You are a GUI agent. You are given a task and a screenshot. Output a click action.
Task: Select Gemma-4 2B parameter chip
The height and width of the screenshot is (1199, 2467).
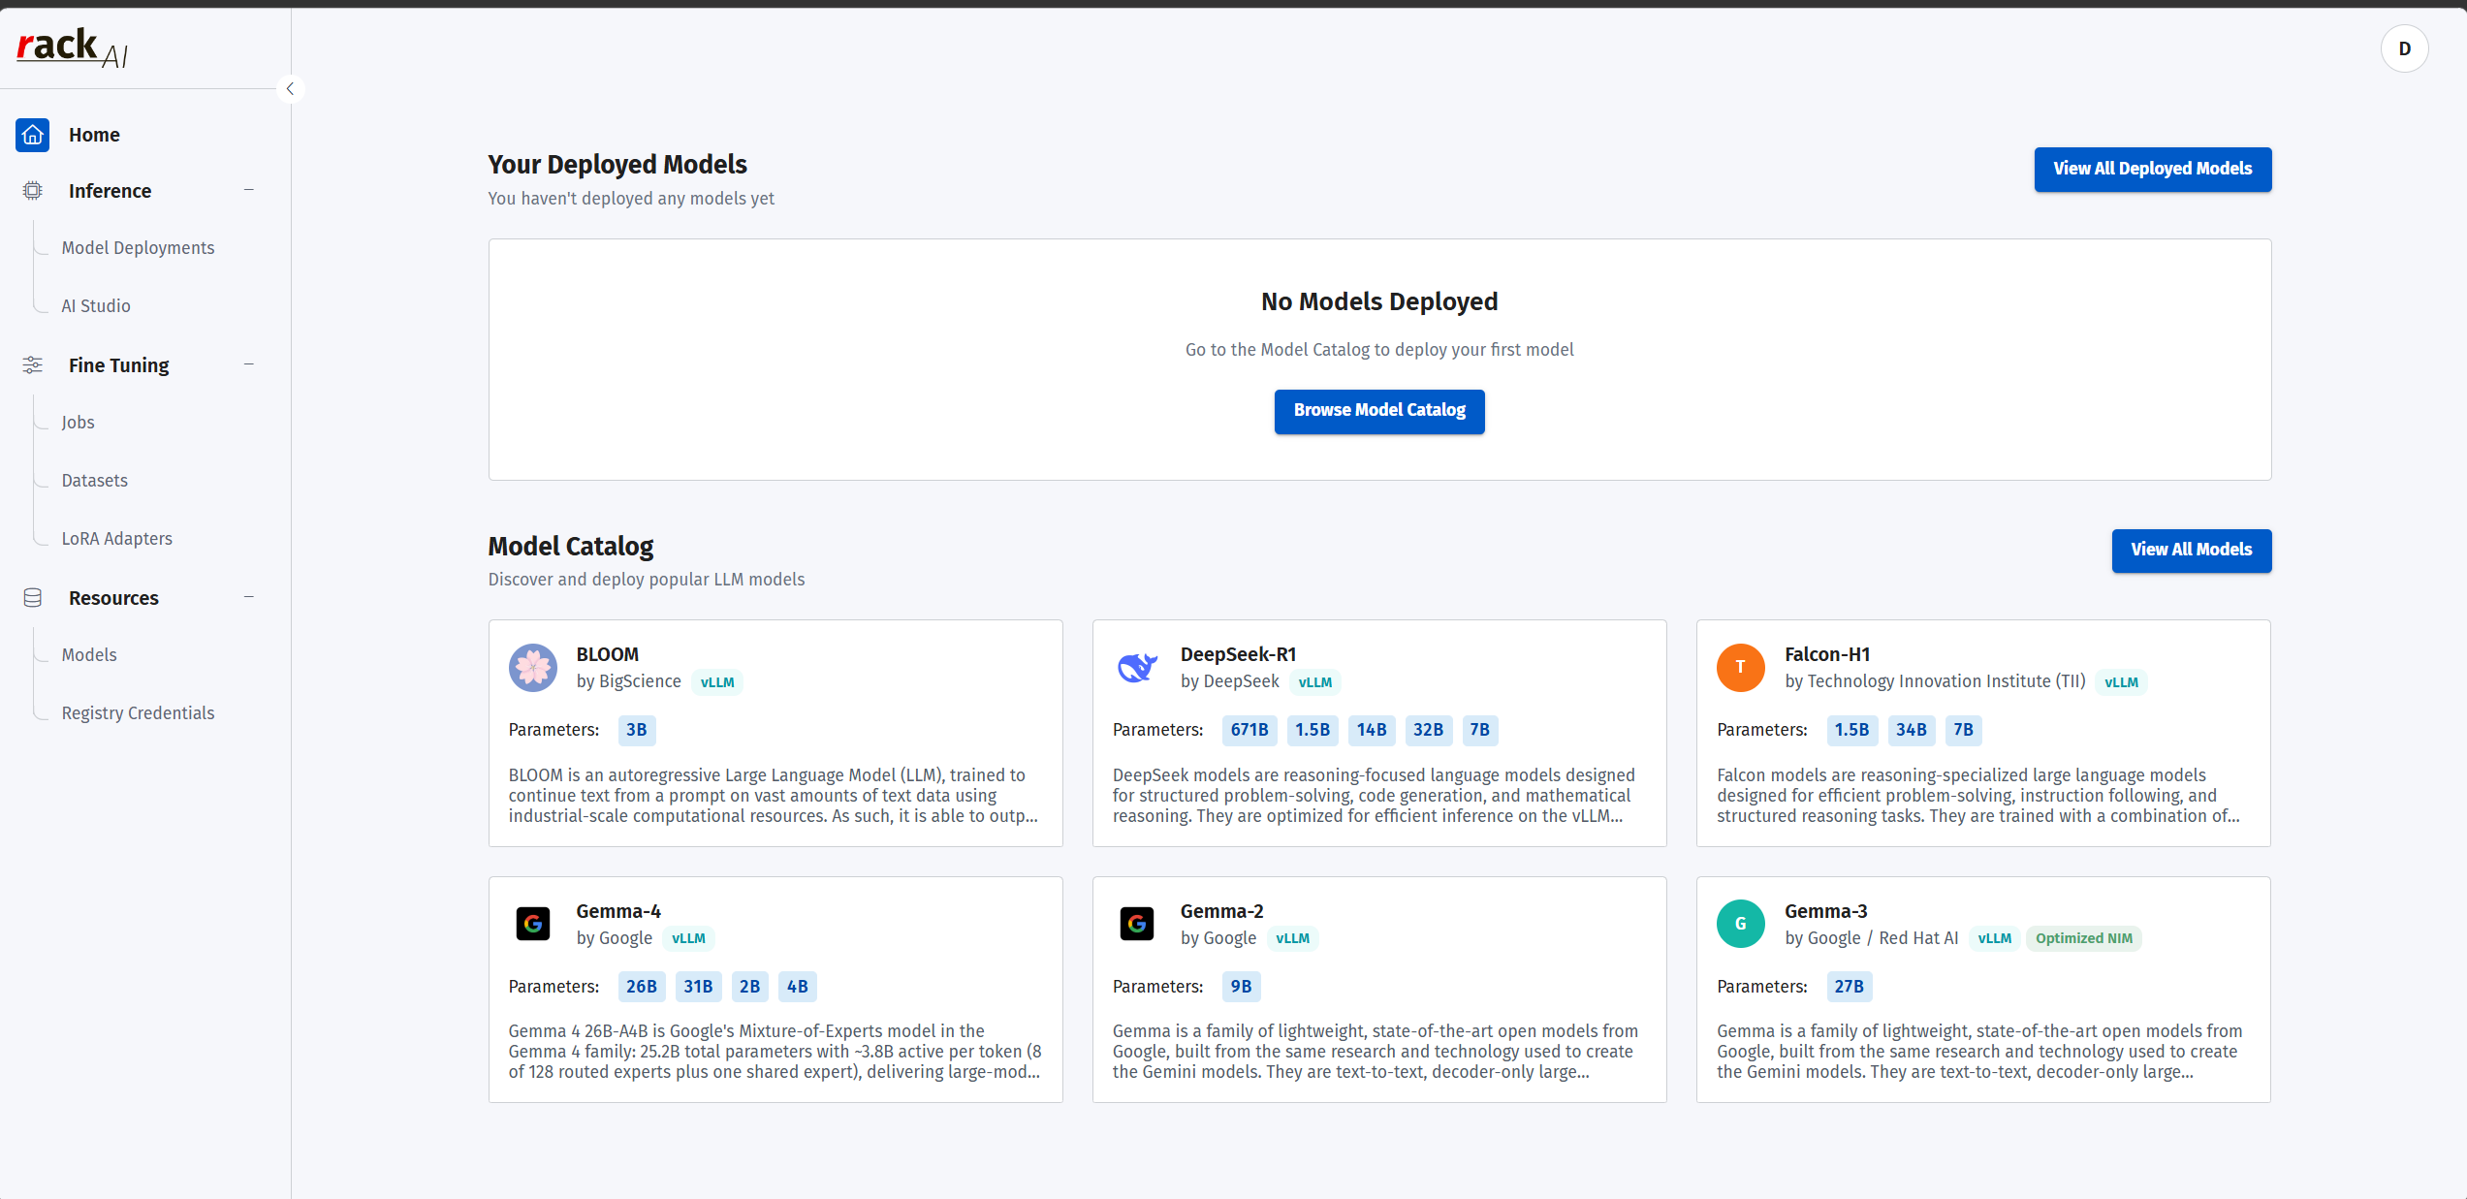(749, 987)
